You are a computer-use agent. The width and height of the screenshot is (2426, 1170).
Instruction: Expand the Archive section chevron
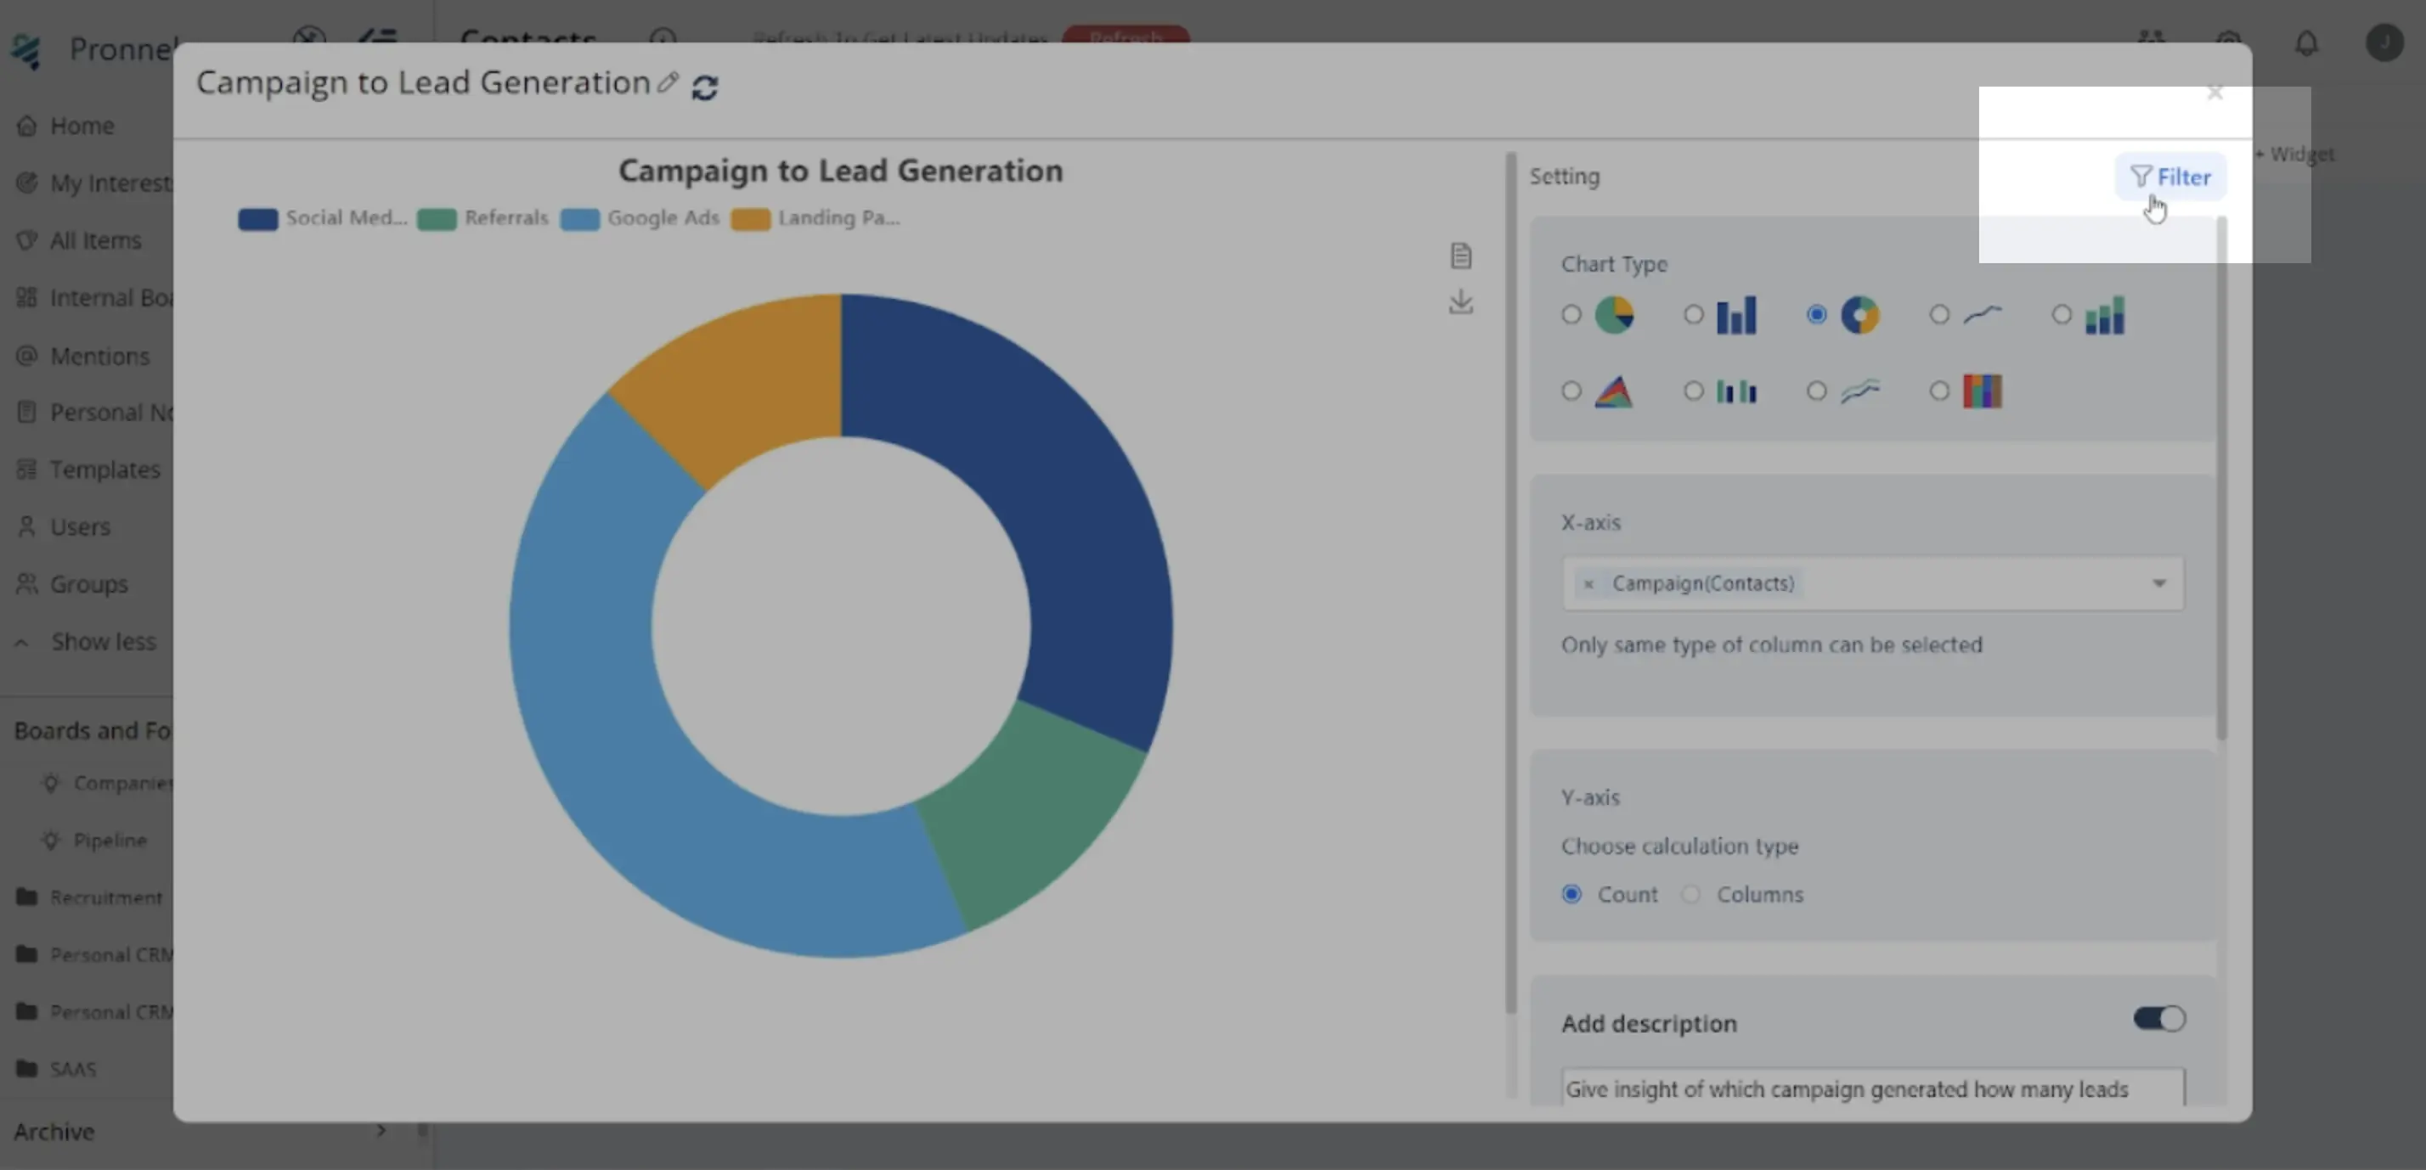[x=381, y=1129]
